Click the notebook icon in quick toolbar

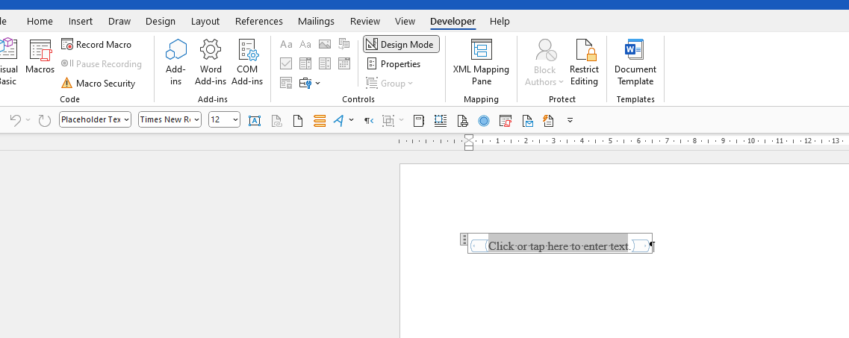pyautogui.click(x=419, y=121)
